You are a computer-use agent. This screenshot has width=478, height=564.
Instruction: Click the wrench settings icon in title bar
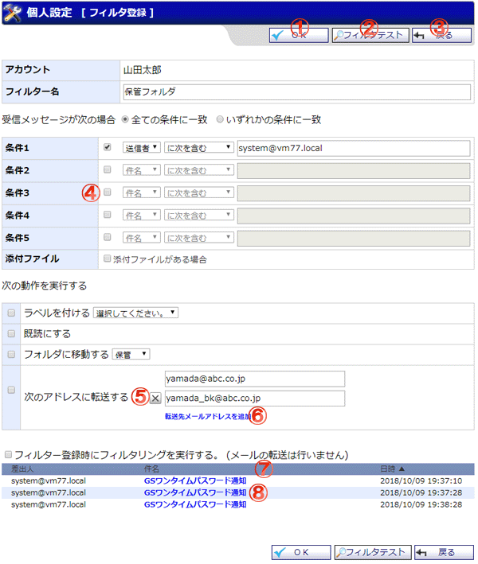click(x=13, y=13)
